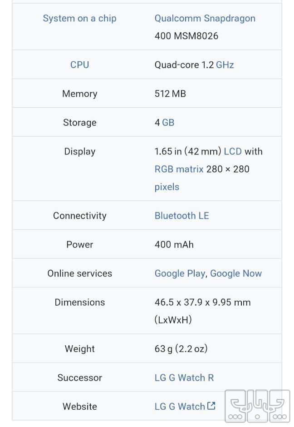This screenshot has height=427, width=294.
Task: Click the GHz link in the CPU row
Action: coord(225,65)
